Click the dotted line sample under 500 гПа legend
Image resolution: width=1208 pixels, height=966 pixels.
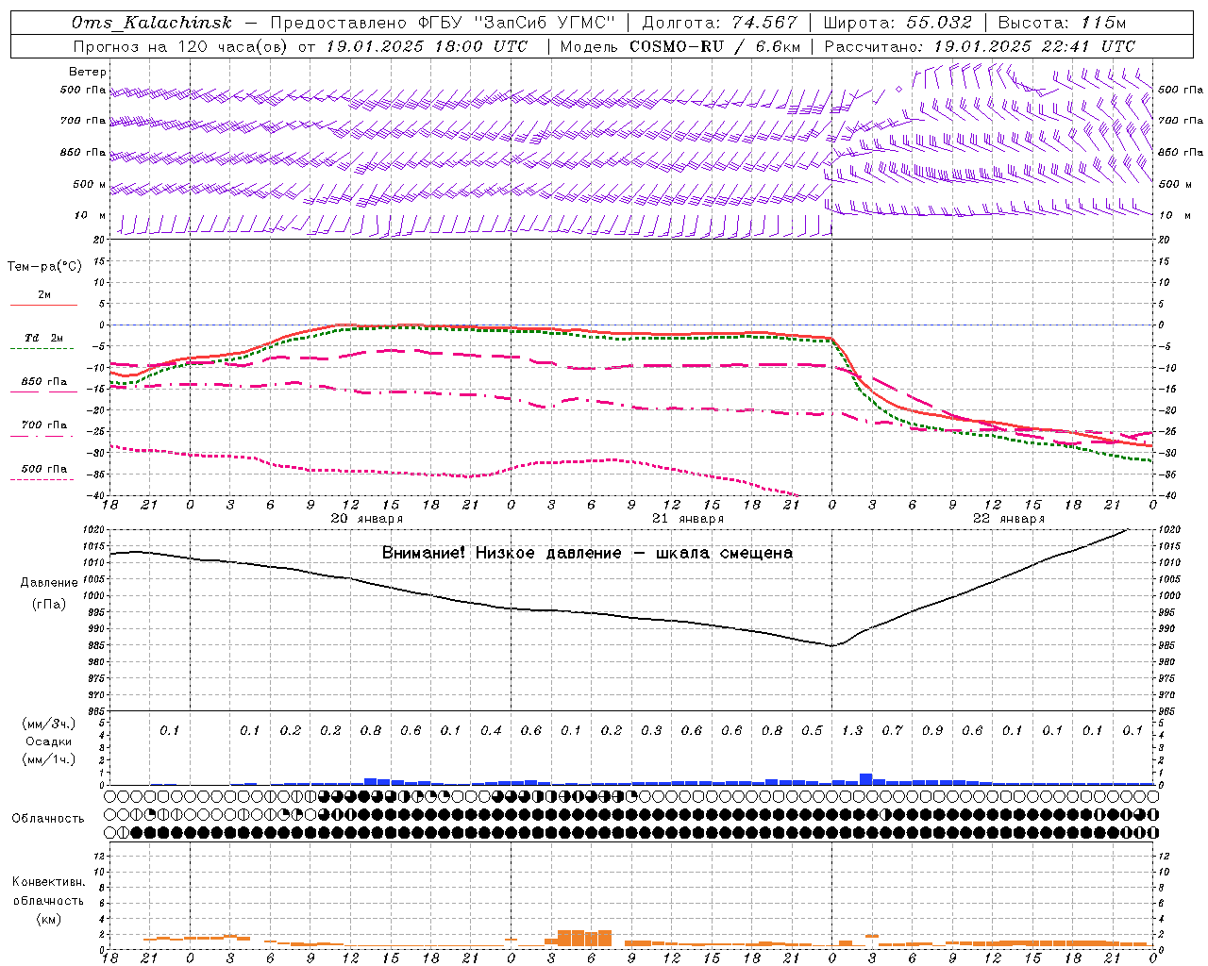point(42,480)
